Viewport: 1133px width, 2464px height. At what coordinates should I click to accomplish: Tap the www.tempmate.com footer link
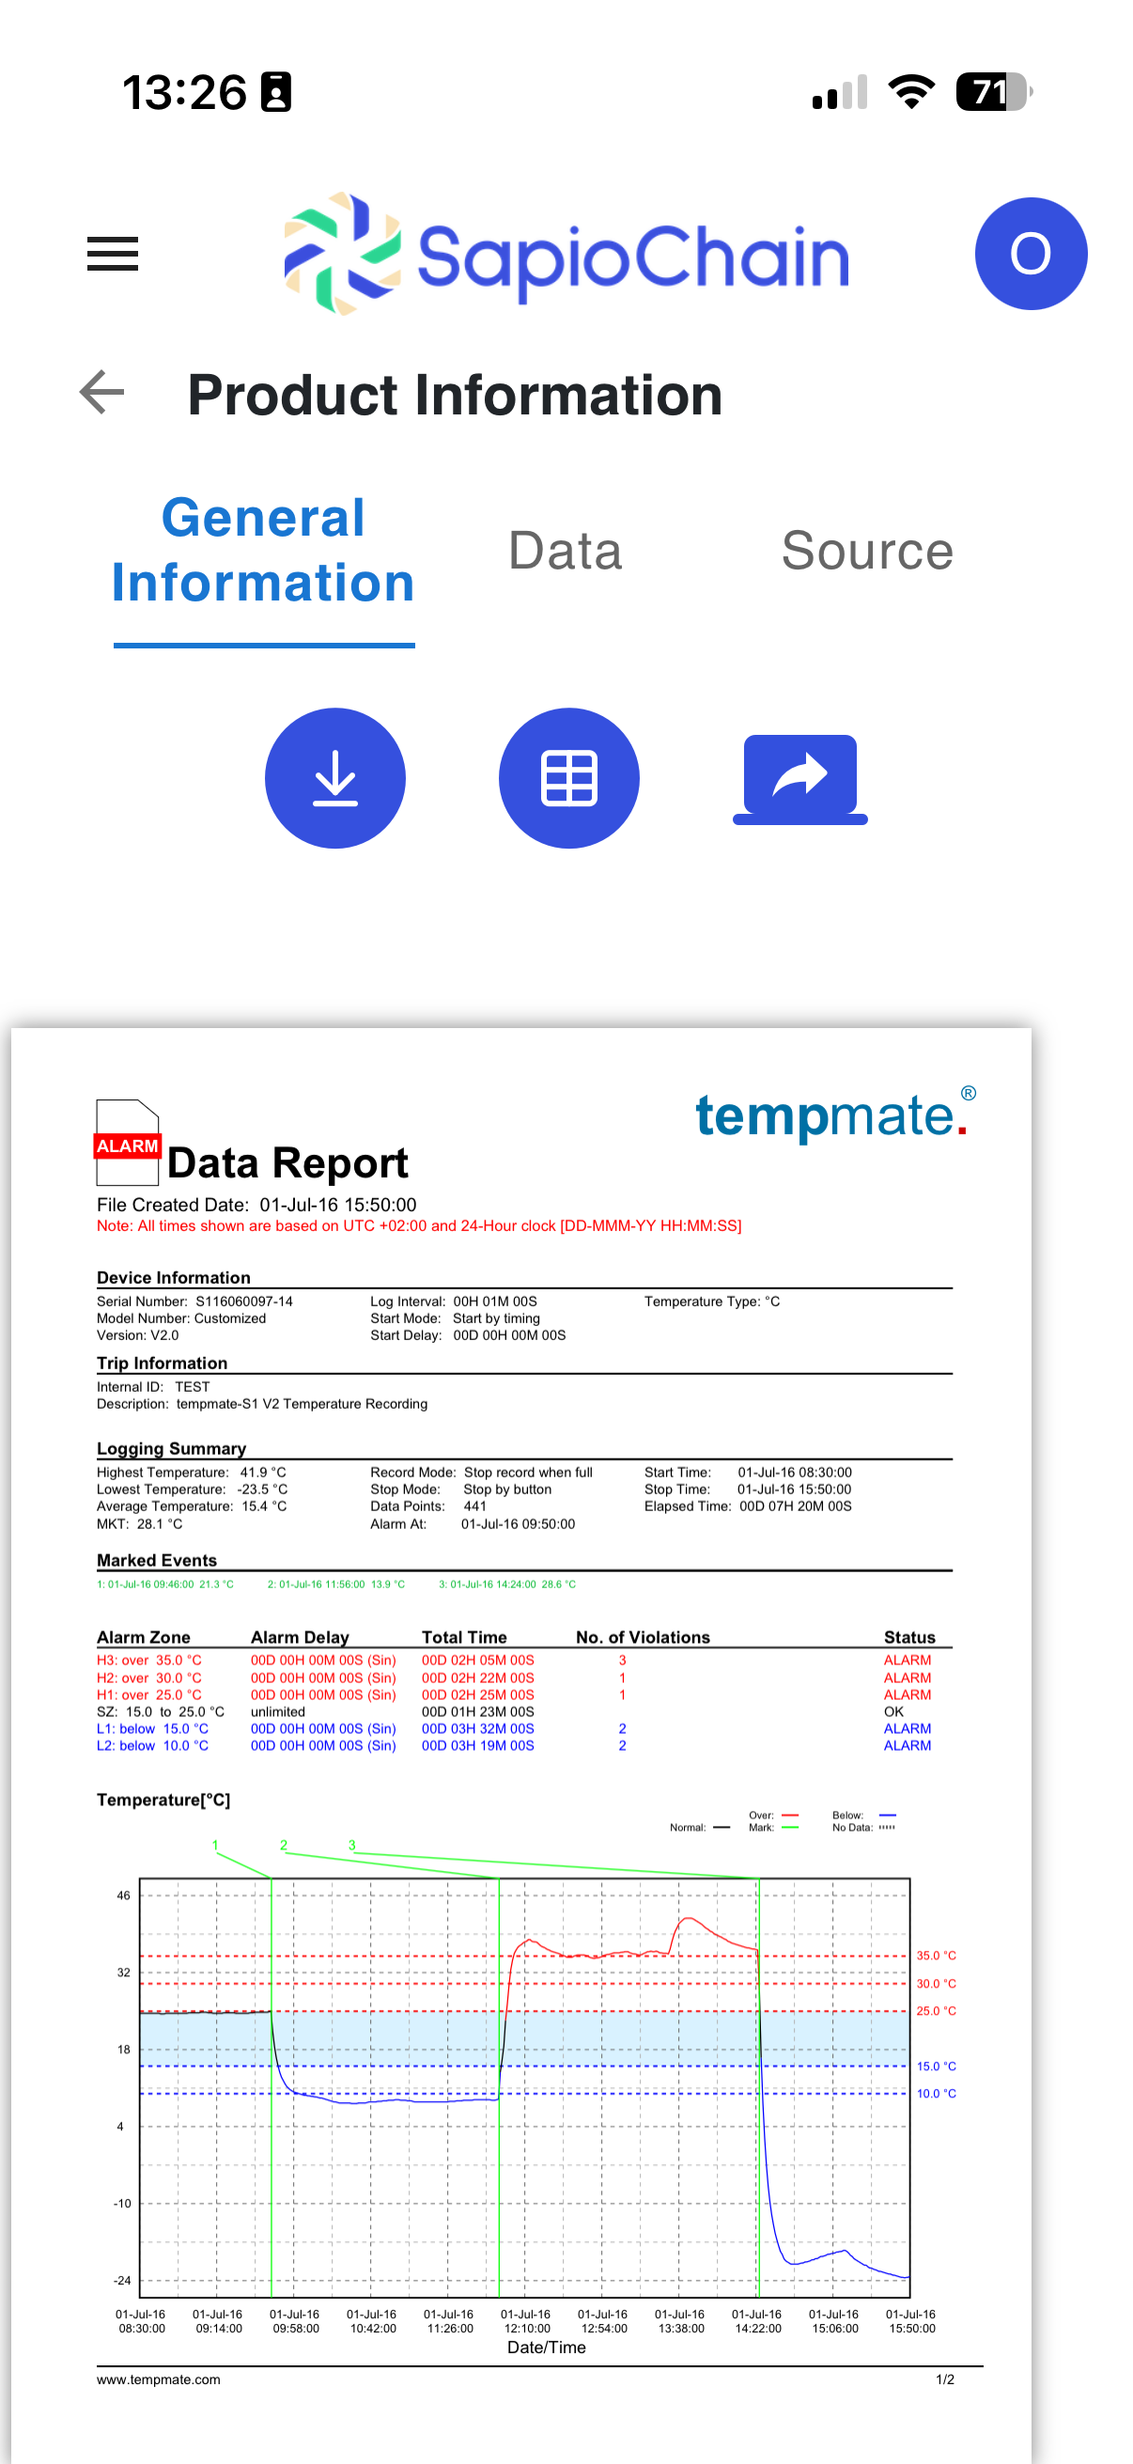pos(158,2378)
